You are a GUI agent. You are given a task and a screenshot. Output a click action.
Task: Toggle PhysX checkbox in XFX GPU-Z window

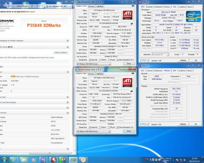tap(109, 127)
